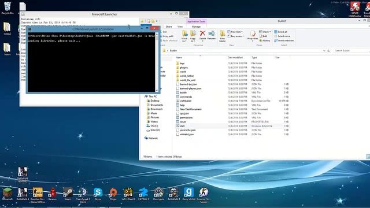Select Downloads in navigation pane
This screenshot has height=208, width=370.
(154, 109)
